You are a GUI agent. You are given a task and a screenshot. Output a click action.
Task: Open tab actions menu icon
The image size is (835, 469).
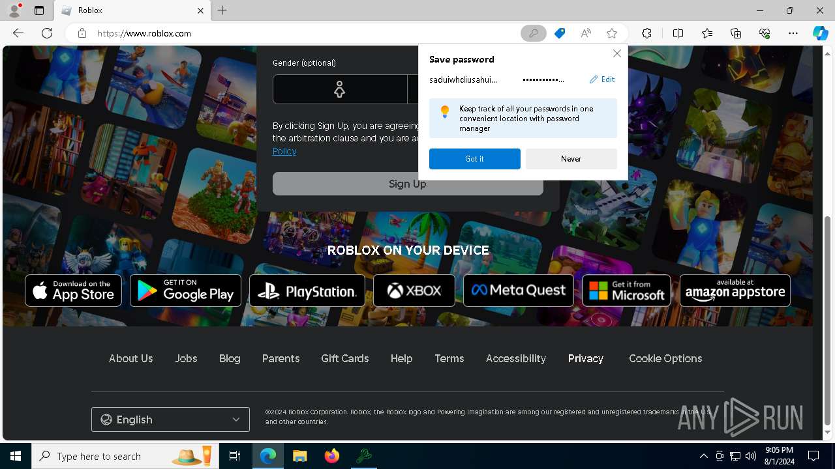tap(39, 10)
